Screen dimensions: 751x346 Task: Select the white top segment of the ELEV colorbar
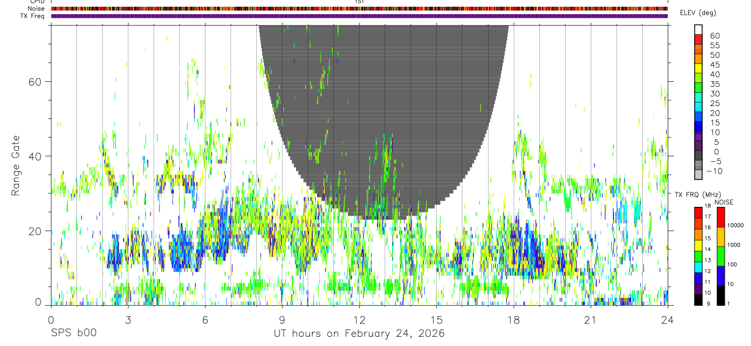pos(699,30)
